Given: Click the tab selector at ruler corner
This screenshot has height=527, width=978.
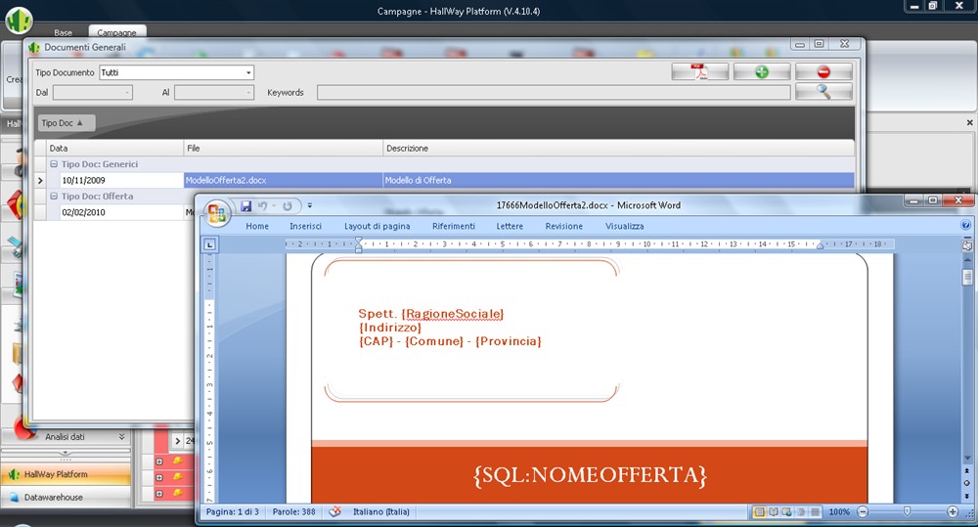Looking at the screenshot, I should [x=209, y=244].
